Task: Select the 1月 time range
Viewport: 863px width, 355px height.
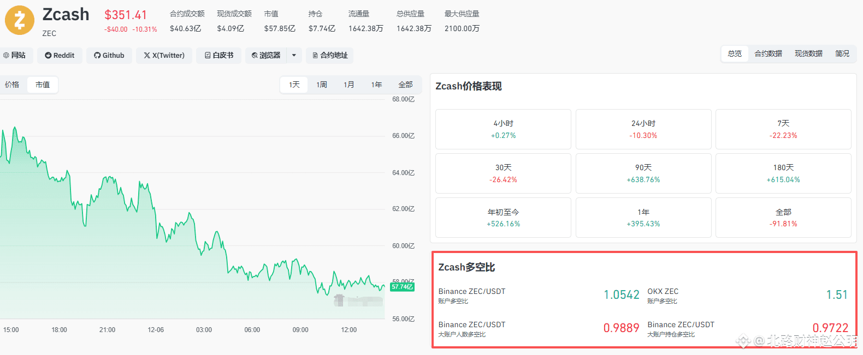Action: tap(349, 85)
